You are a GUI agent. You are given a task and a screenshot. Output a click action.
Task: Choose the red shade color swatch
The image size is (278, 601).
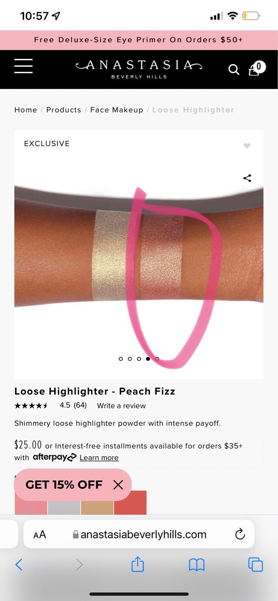point(130,503)
